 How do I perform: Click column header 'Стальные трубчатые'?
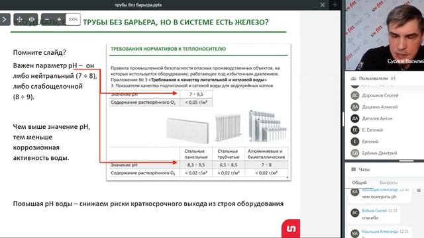pyautogui.click(x=229, y=154)
